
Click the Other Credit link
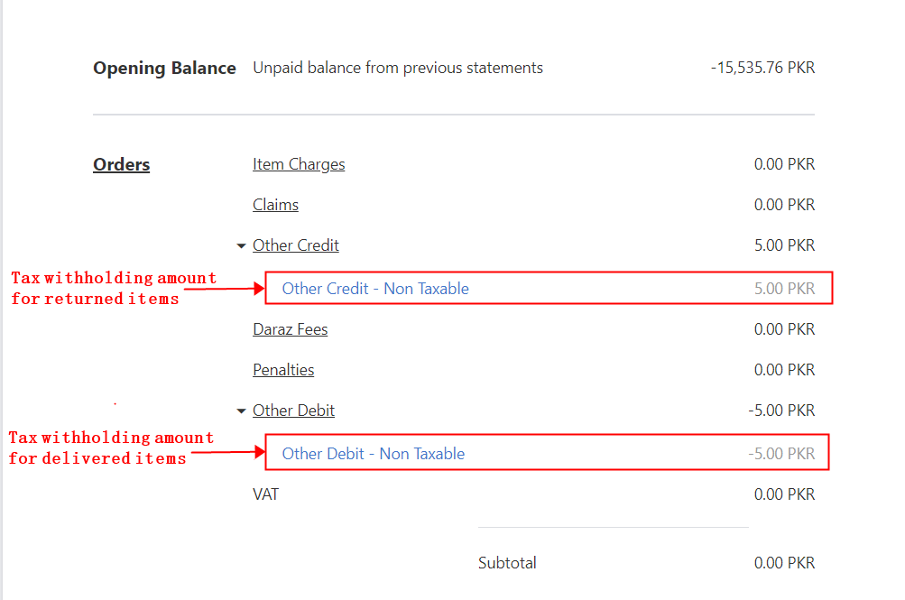(x=296, y=245)
